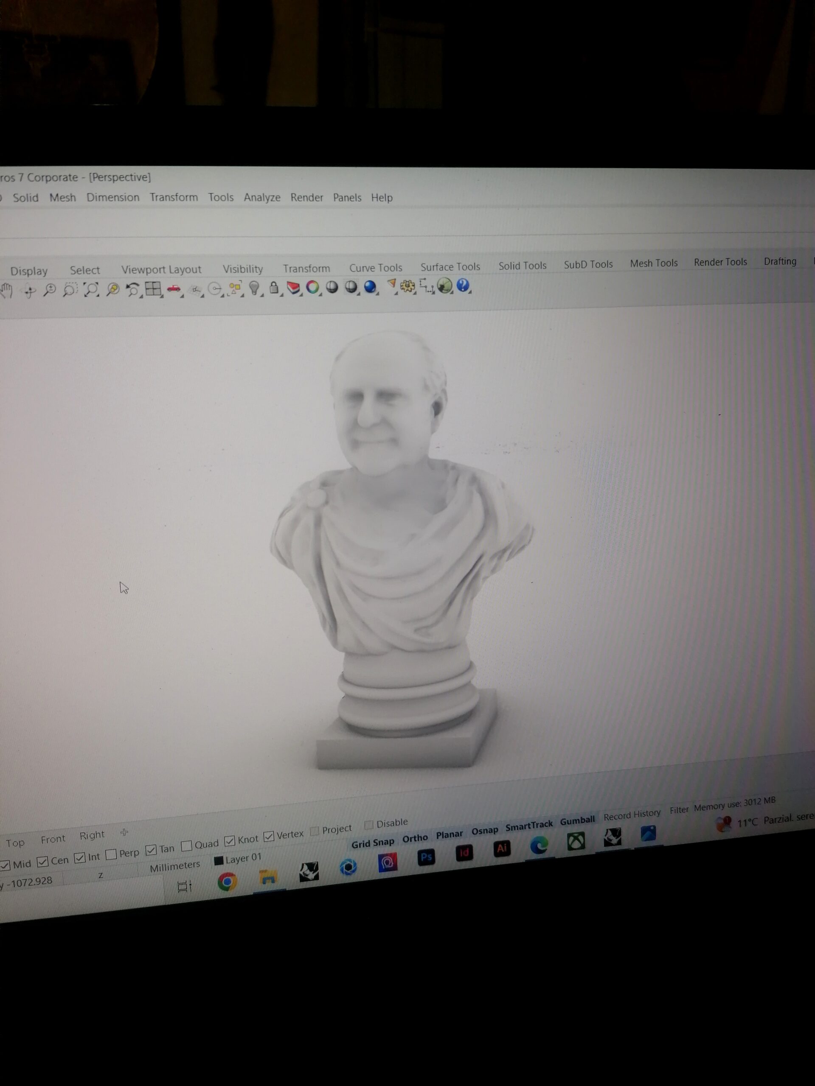Screen dimensions: 815x1086
Task: Uncheck the Vertex osnap checkbox
Action: [x=269, y=837]
